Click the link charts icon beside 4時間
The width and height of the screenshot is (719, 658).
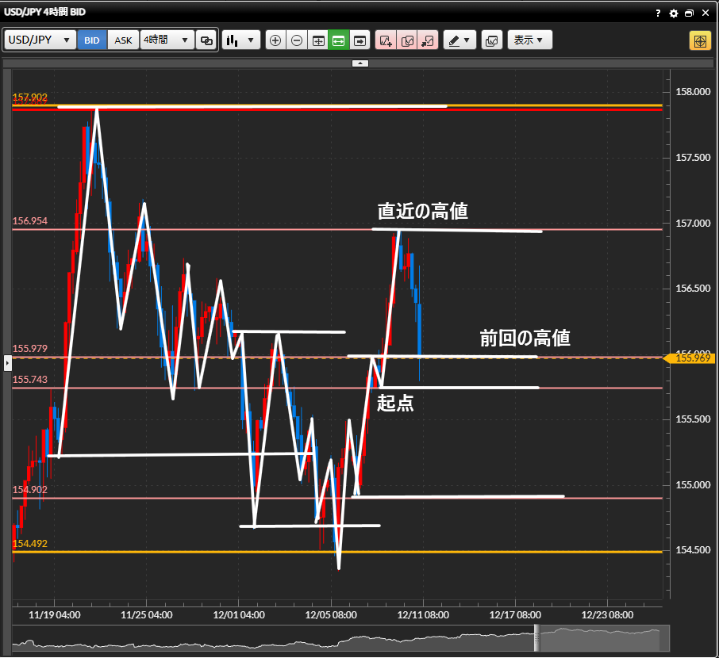[x=206, y=40]
